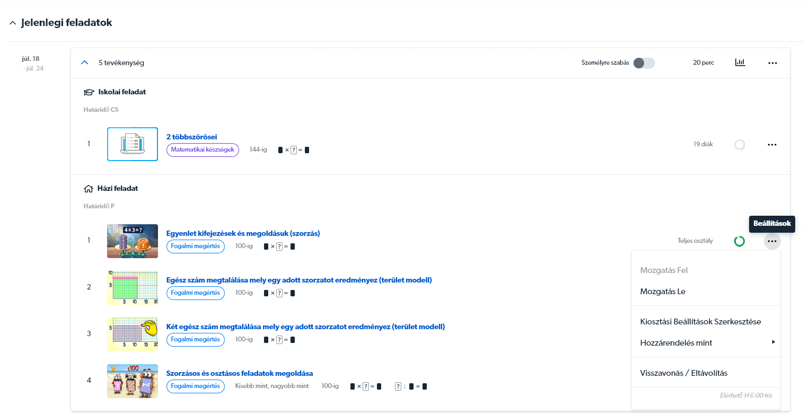Open the bar chart report icon
The image size is (809, 414).
click(740, 63)
